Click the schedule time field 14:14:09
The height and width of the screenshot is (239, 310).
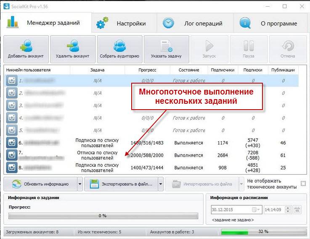(x=274, y=210)
